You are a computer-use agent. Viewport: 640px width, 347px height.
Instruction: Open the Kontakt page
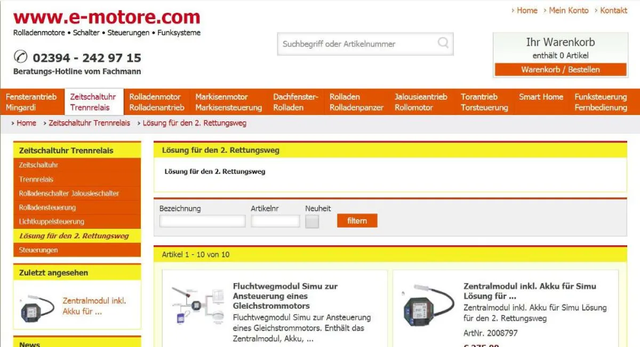pos(614,10)
